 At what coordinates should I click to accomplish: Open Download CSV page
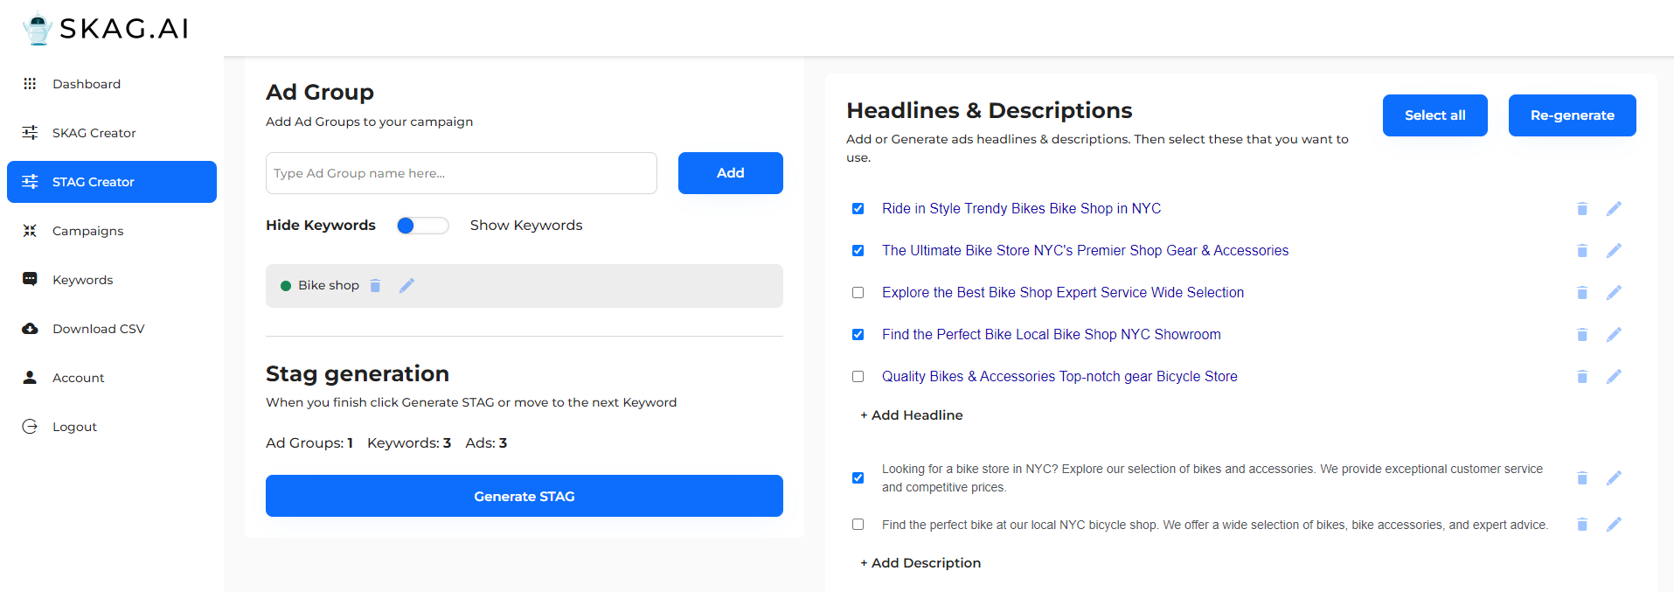(x=112, y=329)
